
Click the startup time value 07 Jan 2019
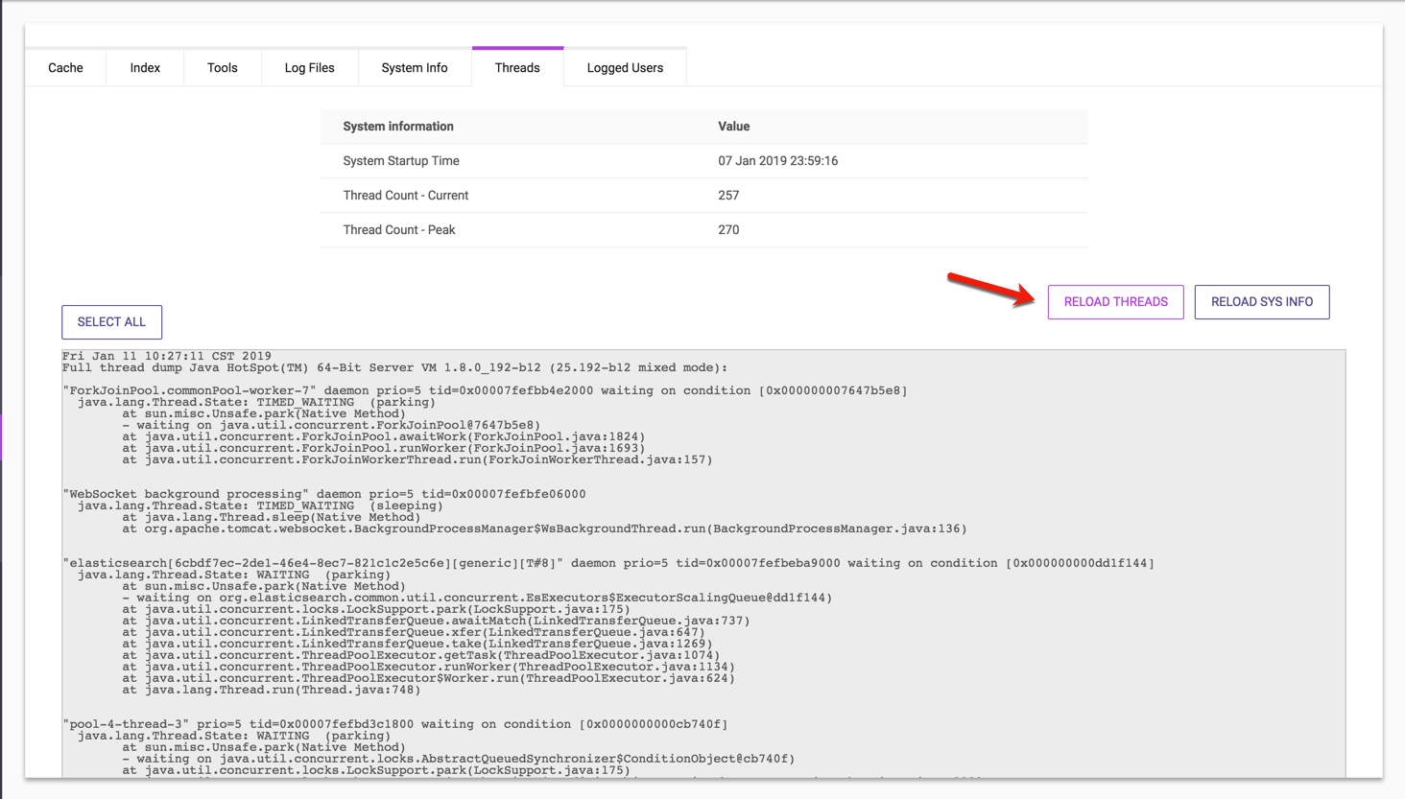point(777,161)
